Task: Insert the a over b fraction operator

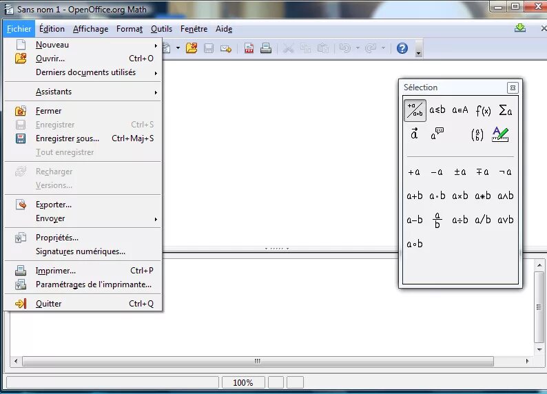Action: (437, 220)
